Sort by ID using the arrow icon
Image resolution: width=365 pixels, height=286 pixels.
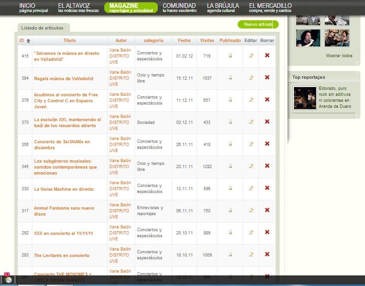[x=29, y=41]
